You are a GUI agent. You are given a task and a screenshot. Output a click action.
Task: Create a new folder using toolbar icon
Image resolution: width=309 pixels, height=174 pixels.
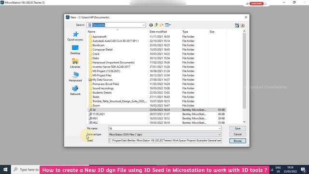[x=162, y=25]
